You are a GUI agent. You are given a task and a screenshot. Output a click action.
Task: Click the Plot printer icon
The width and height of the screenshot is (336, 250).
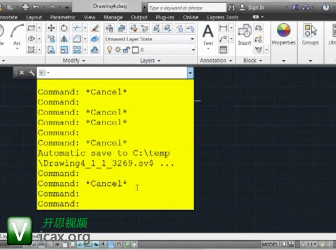click(26, 7)
